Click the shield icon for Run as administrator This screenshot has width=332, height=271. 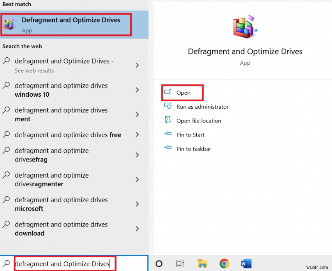[x=168, y=106]
